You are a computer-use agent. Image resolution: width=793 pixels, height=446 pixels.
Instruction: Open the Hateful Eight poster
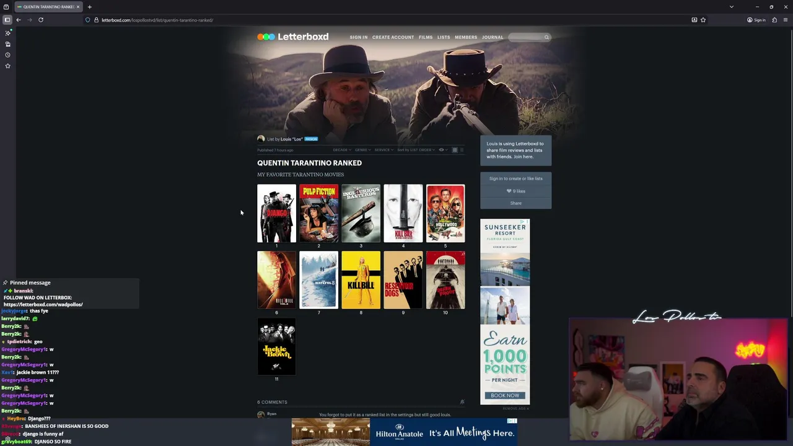[318, 280]
